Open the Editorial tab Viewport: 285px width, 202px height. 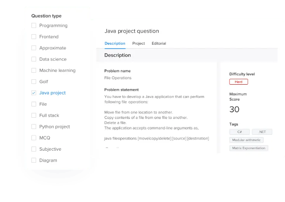coord(159,44)
